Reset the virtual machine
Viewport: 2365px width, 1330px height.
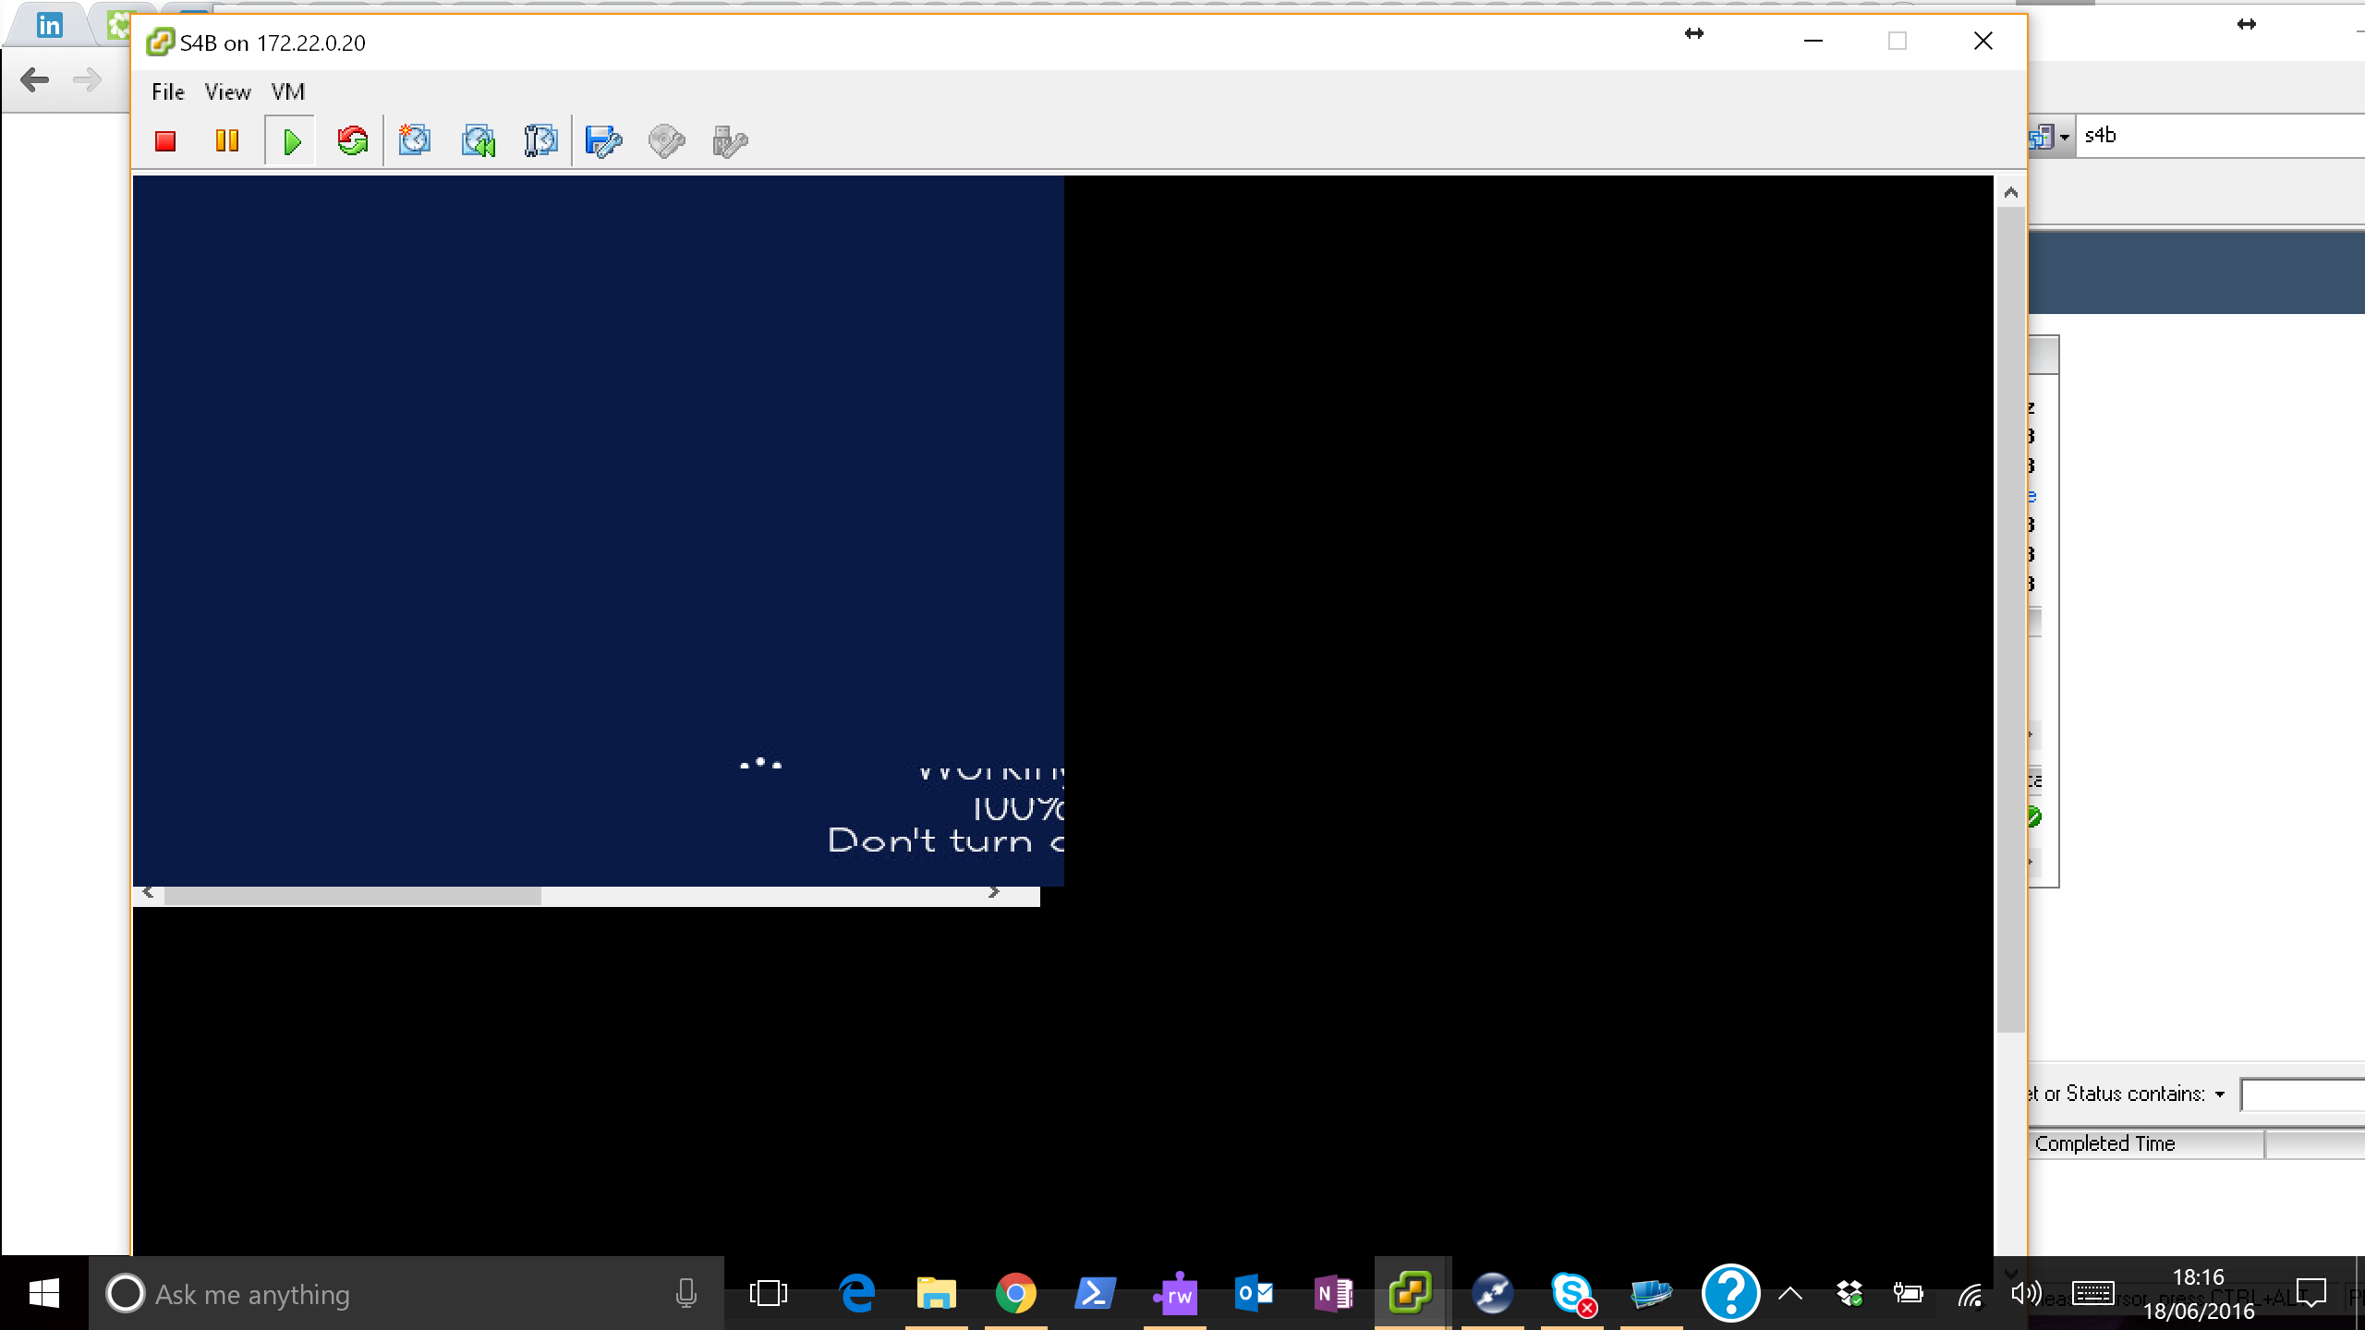click(x=351, y=140)
